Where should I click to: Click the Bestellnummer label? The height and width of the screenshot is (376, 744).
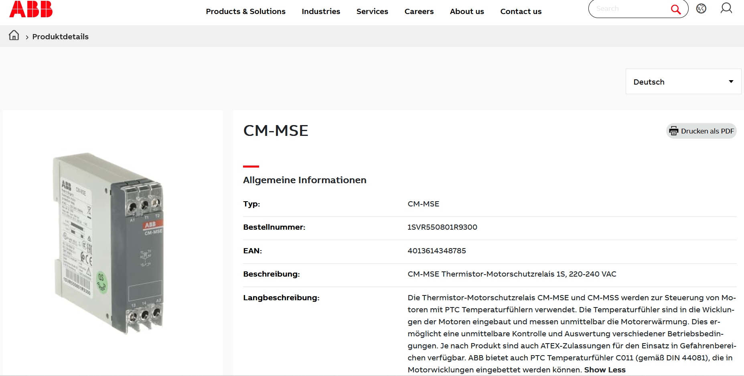pyautogui.click(x=274, y=227)
